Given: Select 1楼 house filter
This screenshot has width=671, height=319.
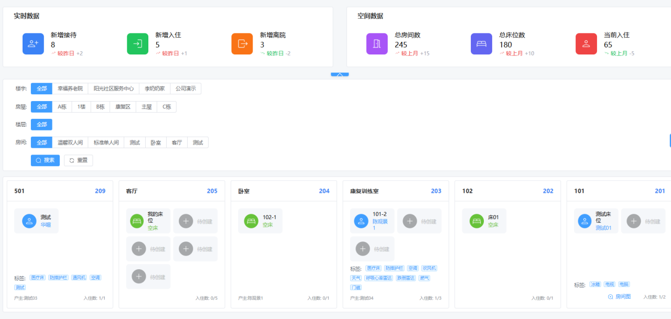Looking at the screenshot, I should click(81, 107).
